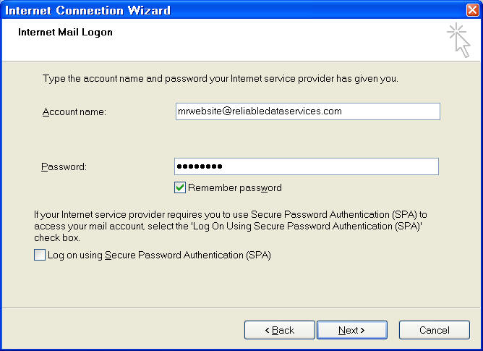Click the 'Password:' label
483x351 pixels.
(x=64, y=167)
